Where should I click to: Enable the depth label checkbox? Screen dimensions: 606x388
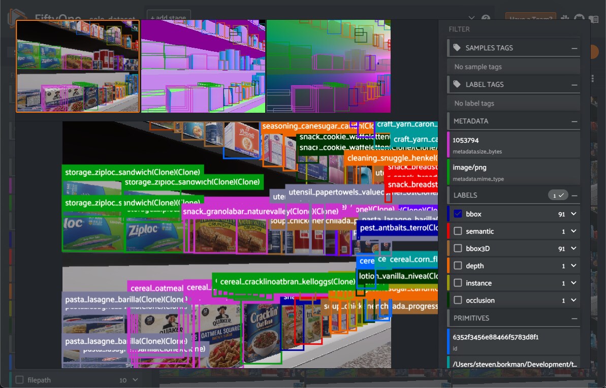point(458,266)
